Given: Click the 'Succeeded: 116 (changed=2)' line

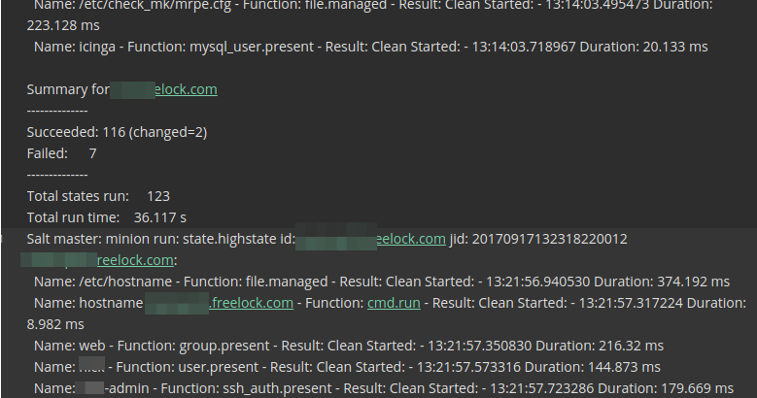Looking at the screenshot, I should click(117, 133).
